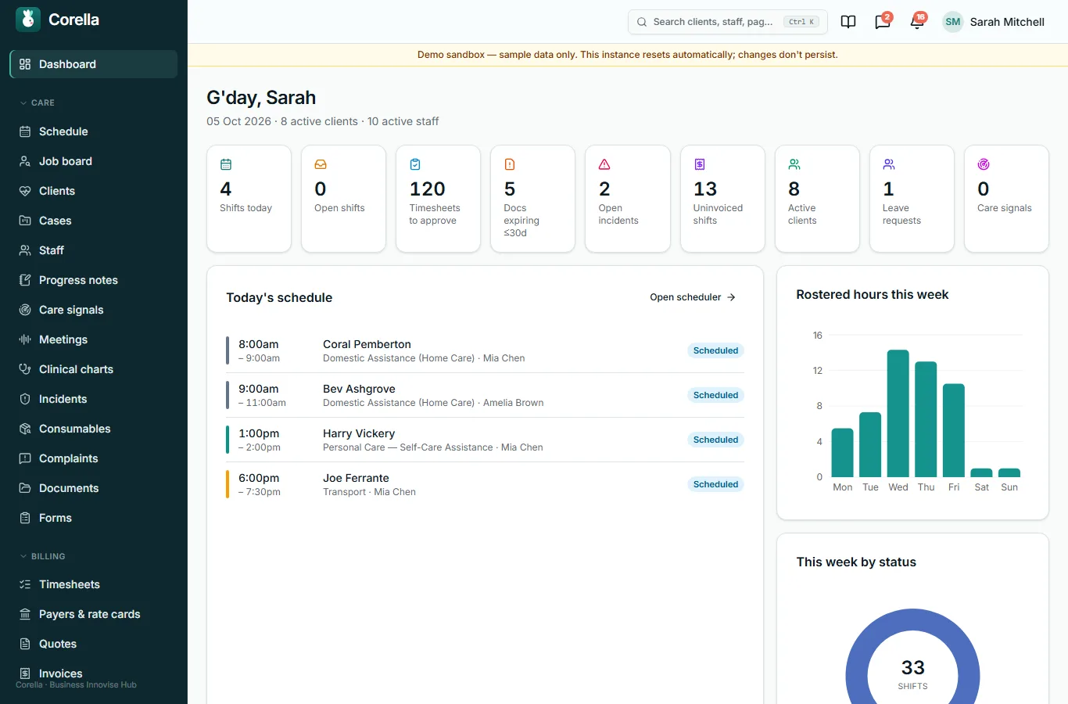This screenshot has width=1068, height=704.
Task: Click the Payers & rate cards bank icon
Action: click(x=25, y=614)
